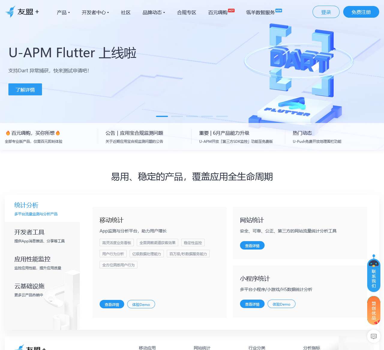Expand the 开发者中心 dropdown menu

coord(95,12)
